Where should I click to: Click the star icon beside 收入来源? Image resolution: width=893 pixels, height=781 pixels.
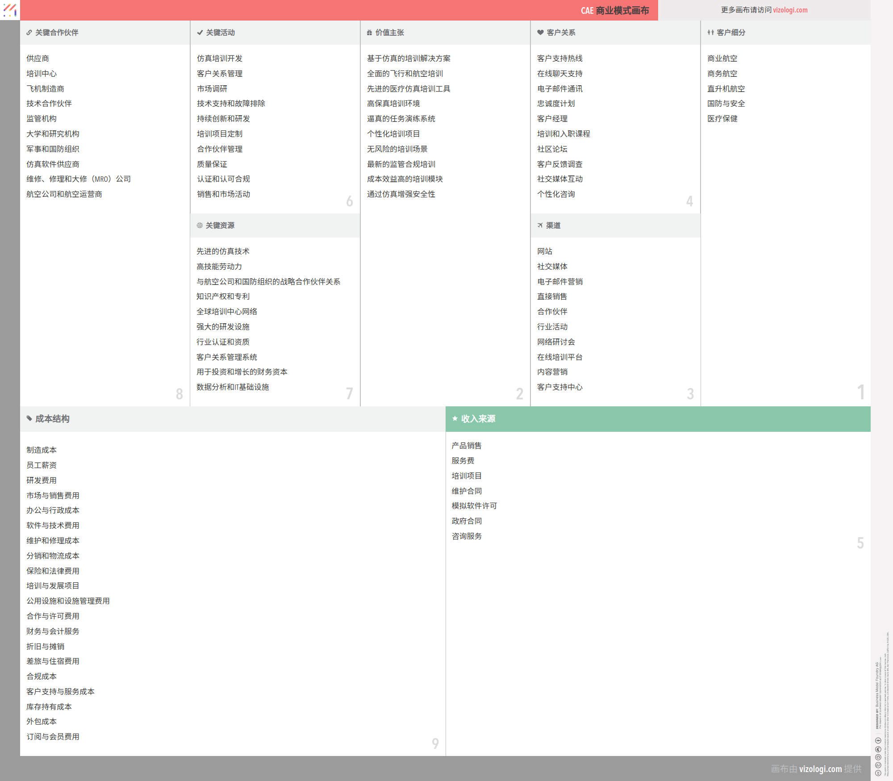click(x=455, y=418)
